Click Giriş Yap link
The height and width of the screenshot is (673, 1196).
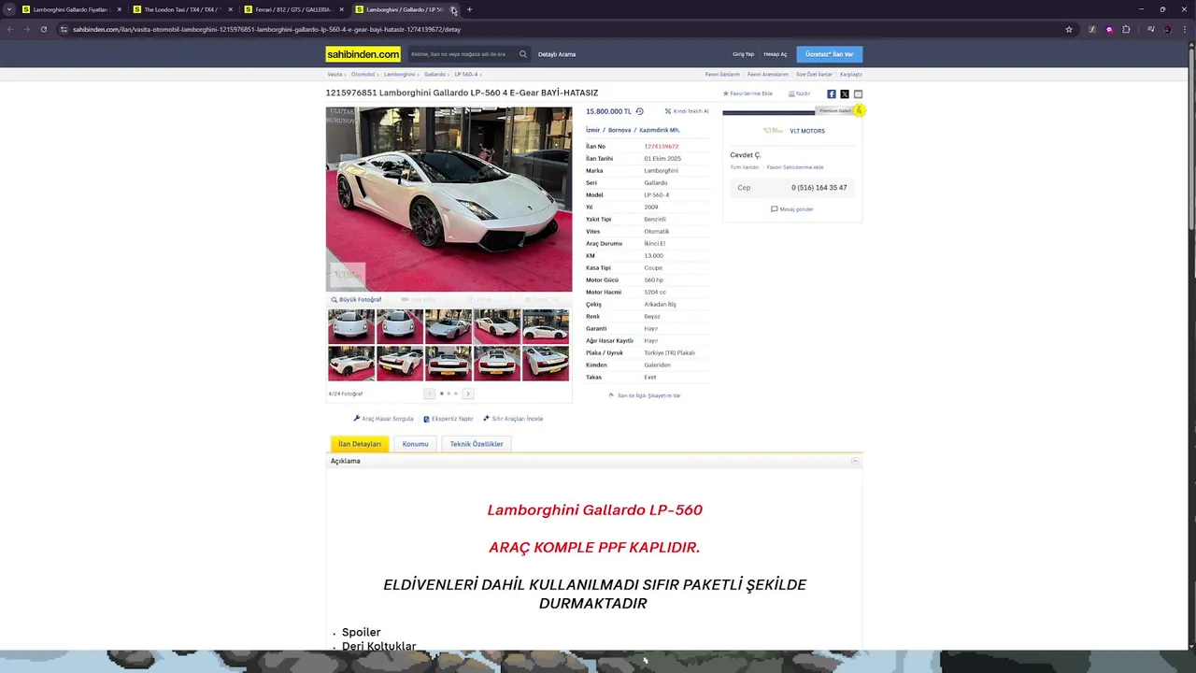[x=743, y=54]
